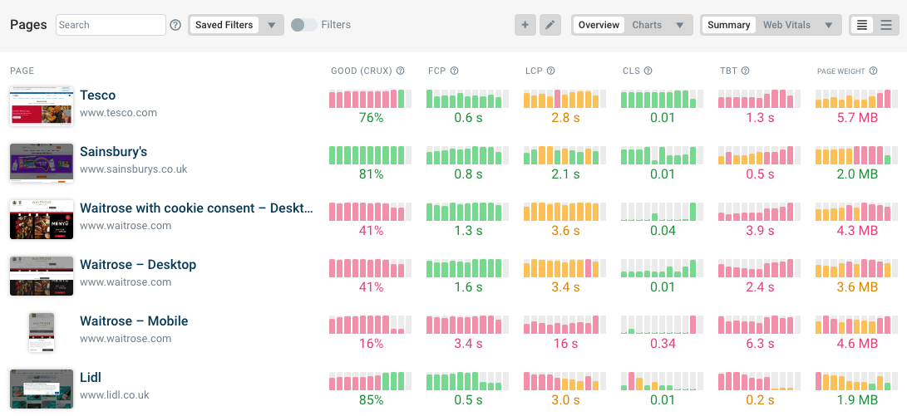907x416 pixels.
Task: Open the Sainsbury's page link
Action: 113,151
